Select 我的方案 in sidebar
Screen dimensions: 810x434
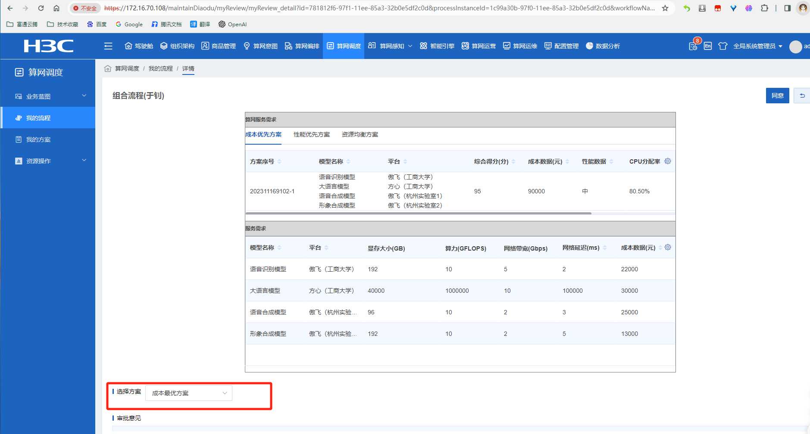(x=48, y=139)
